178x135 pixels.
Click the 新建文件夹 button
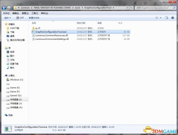[34, 18]
